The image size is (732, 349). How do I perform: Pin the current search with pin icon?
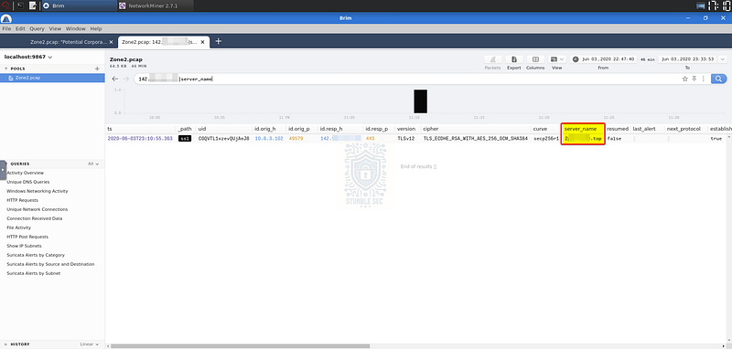click(694, 79)
